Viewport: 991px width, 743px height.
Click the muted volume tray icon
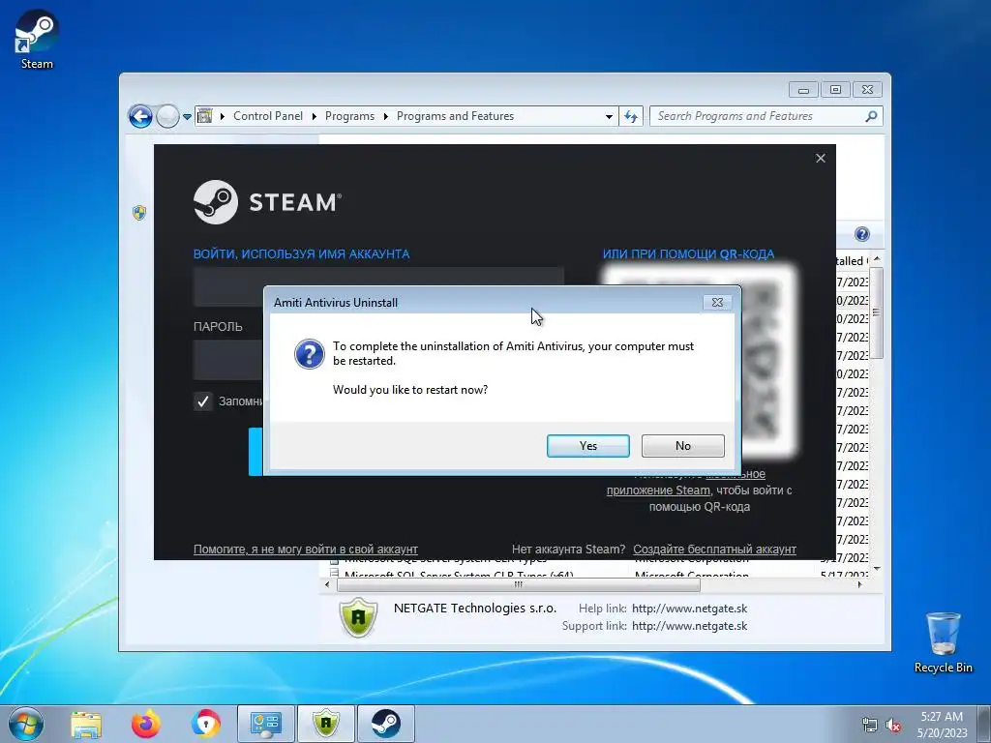click(893, 726)
